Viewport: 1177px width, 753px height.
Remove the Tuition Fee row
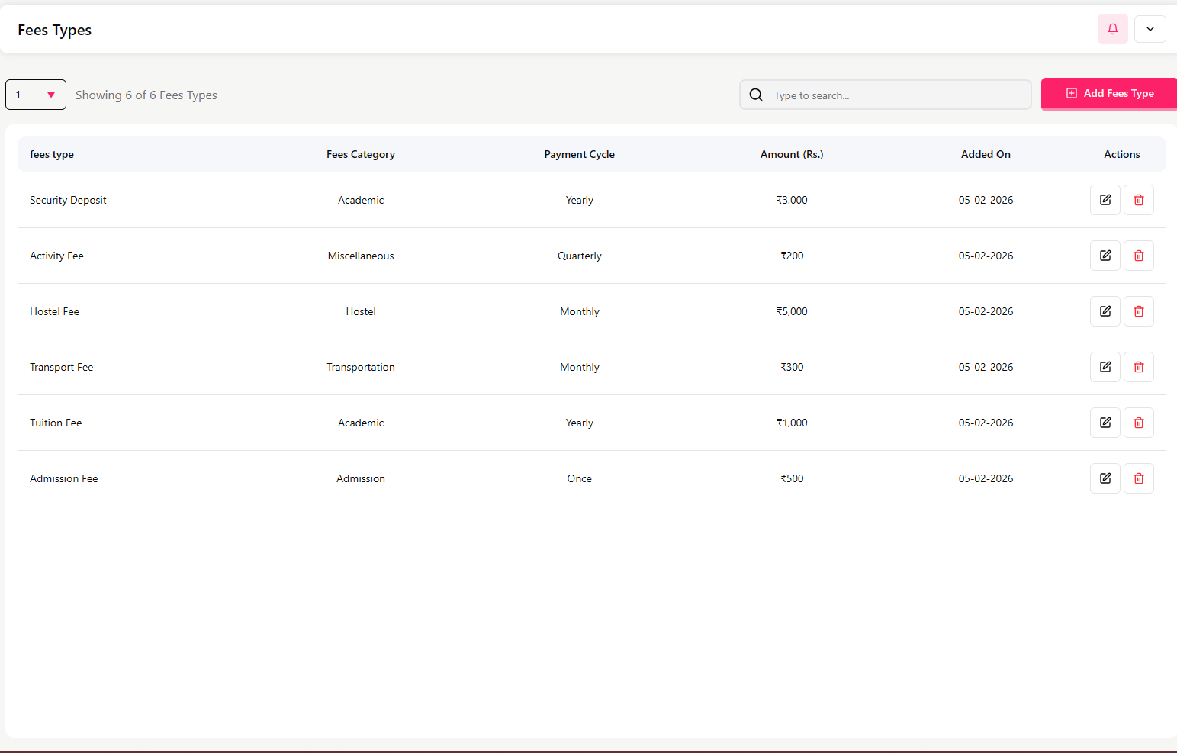click(x=1138, y=423)
